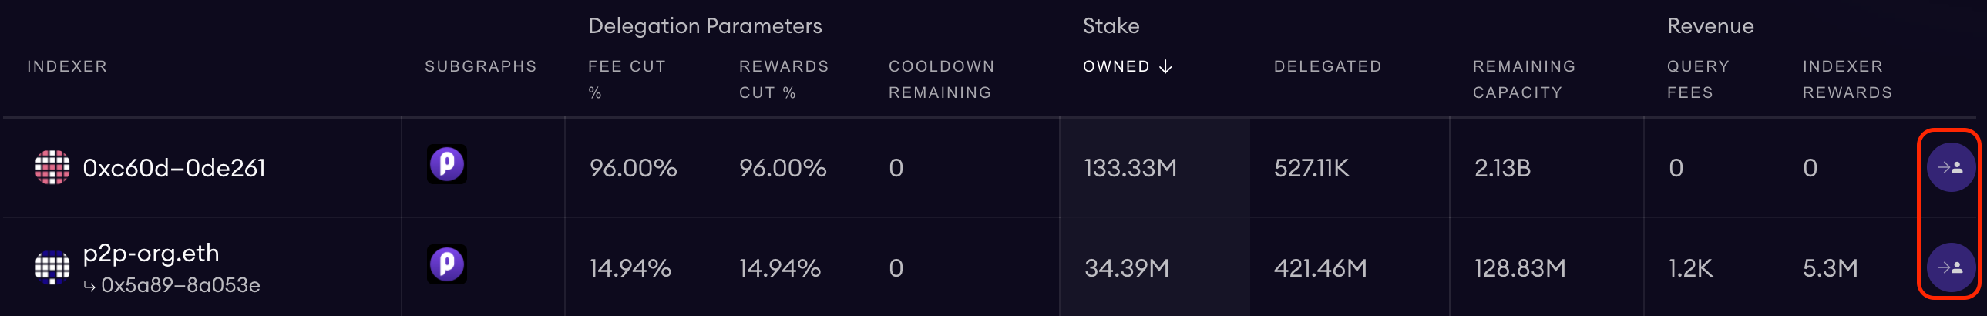The image size is (1987, 316).
Task: Sort by INDEXER REWARDS column header
Action: [x=1847, y=79]
